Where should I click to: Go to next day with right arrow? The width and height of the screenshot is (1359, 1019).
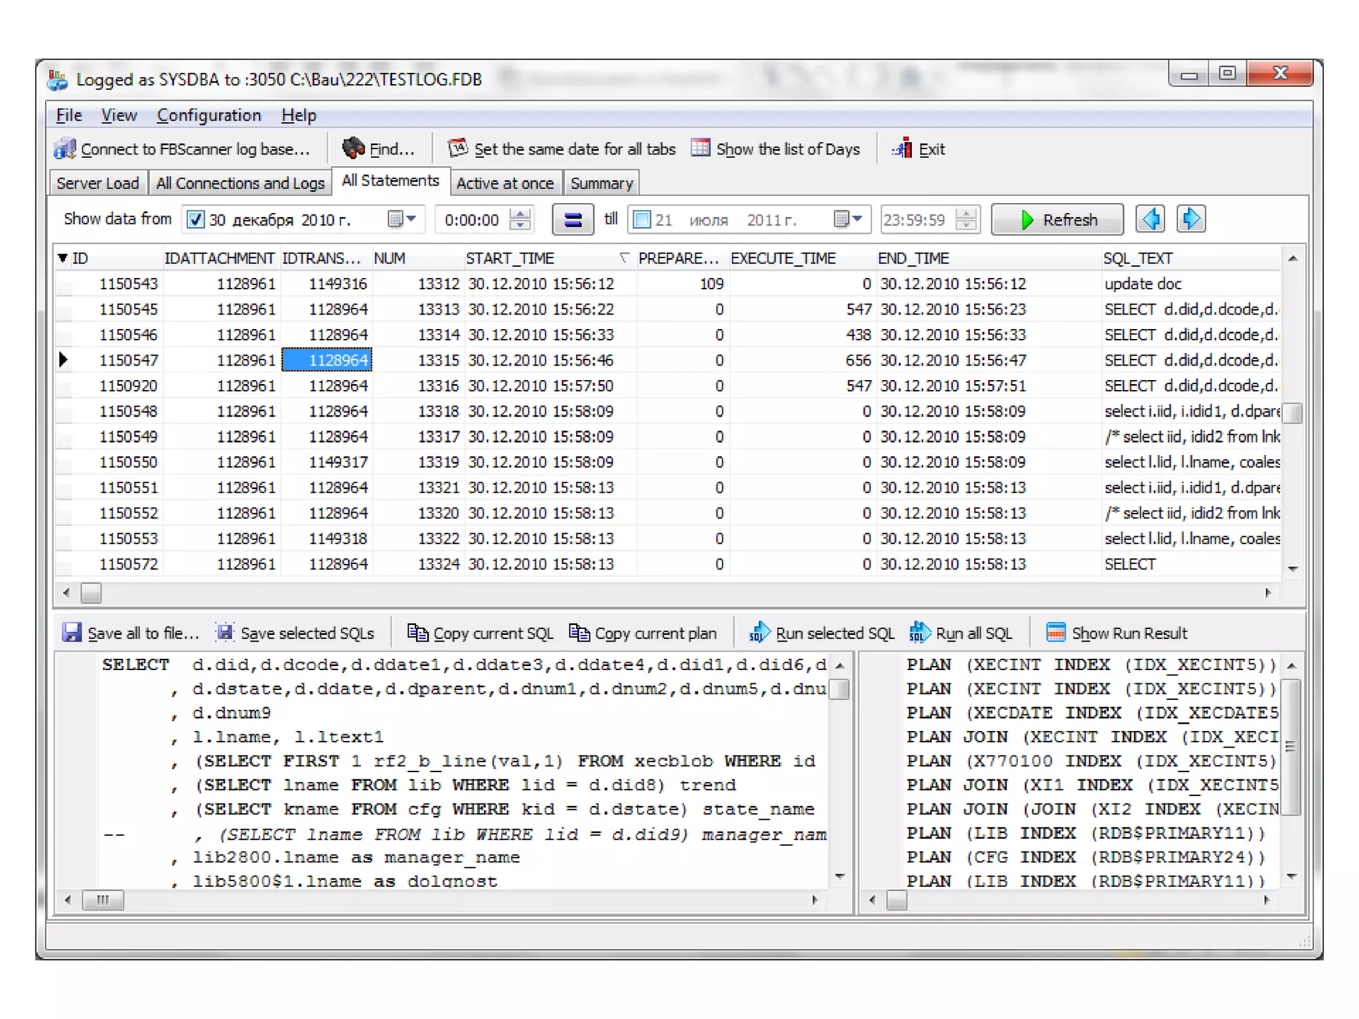(1191, 220)
